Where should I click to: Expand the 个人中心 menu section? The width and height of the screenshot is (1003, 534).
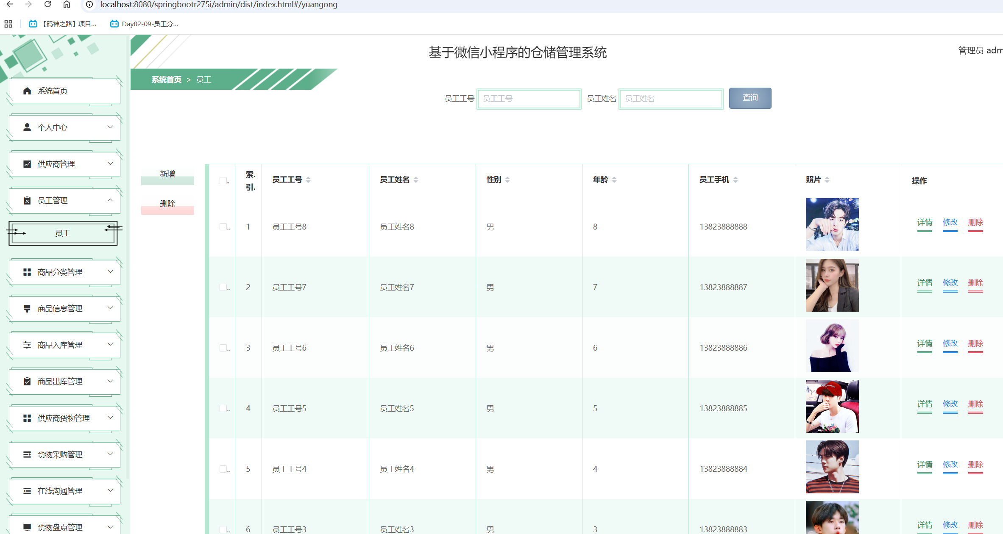pyautogui.click(x=110, y=127)
